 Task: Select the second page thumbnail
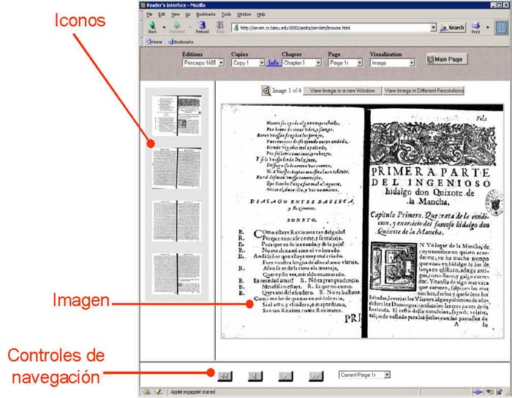[177, 168]
